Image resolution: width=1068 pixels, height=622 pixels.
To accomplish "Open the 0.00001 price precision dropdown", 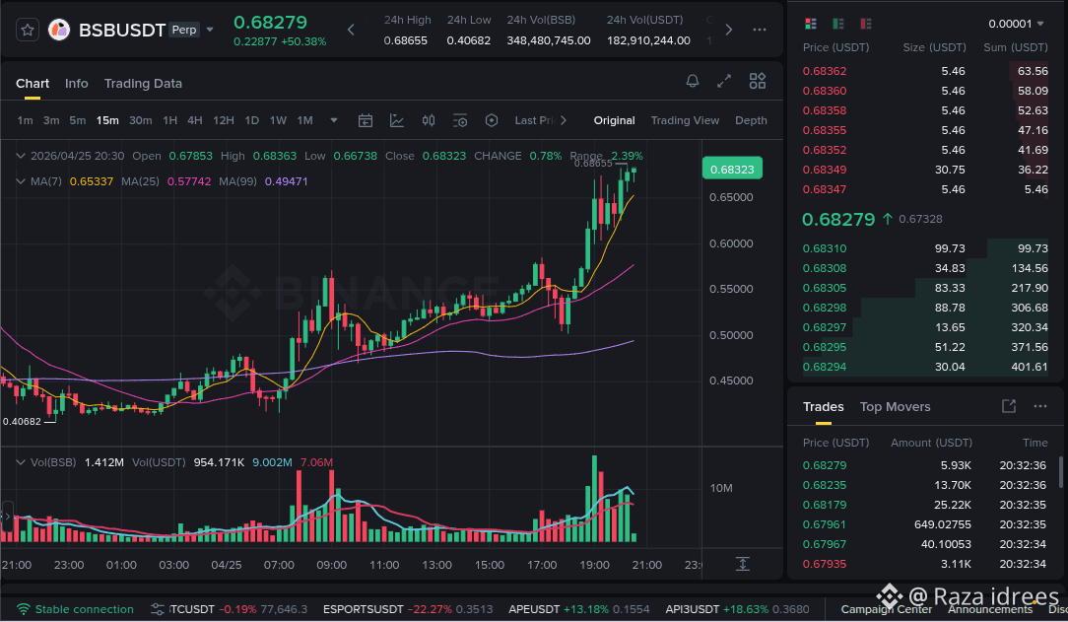I will 1016,24.
